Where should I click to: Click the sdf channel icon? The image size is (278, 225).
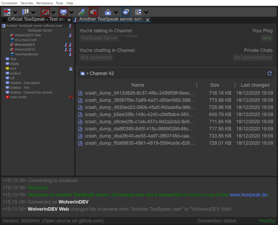pyautogui.click(x=7, y=78)
